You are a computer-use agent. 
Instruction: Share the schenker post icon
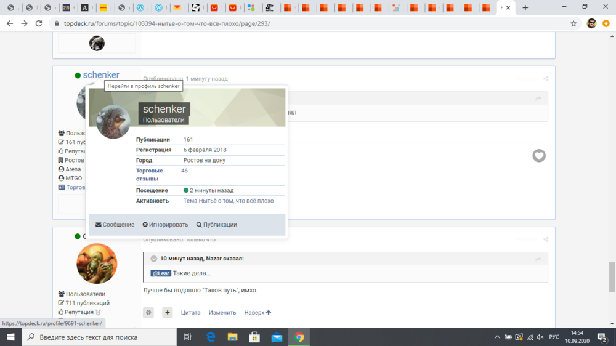click(546, 79)
